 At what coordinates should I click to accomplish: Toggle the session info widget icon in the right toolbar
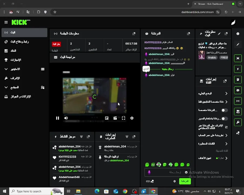coord(238,58)
